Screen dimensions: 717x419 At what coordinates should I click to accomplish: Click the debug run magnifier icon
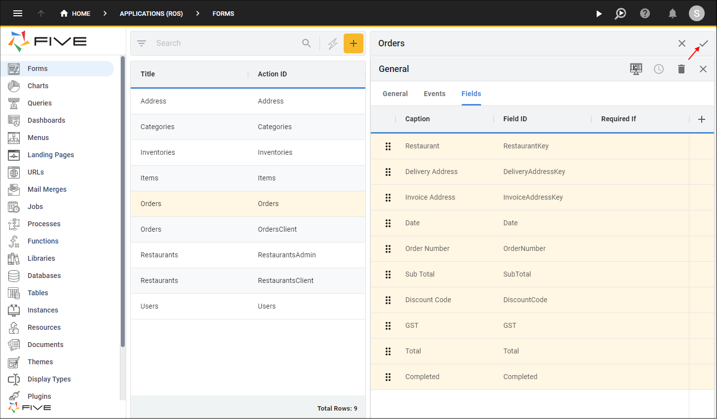620,13
